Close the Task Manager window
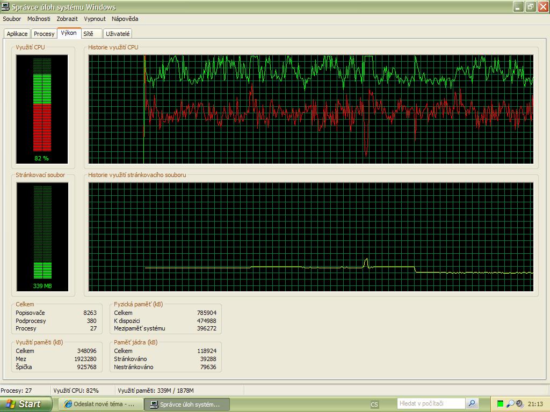This screenshot has width=550, height=412. pos(543,6)
